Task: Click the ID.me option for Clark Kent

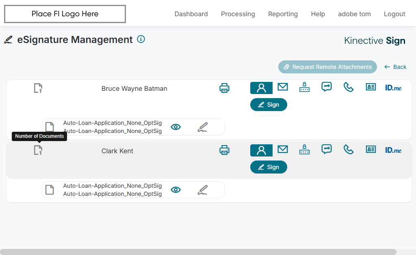Action: point(393,150)
